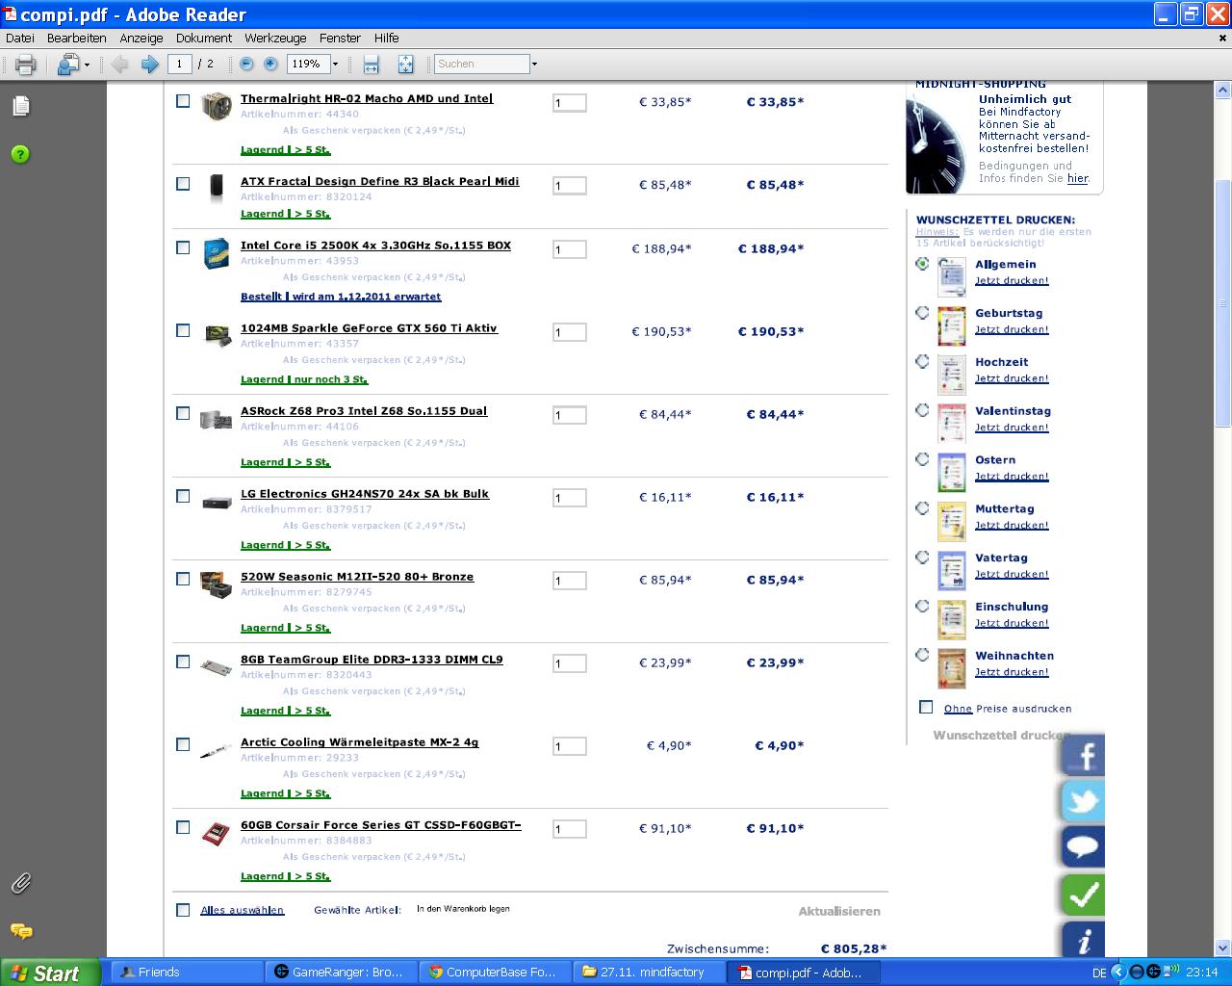This screenshot has width=1232, height=986.
Task: Click the Geburtstag wishlist template icon
Action: pos(951,326)
